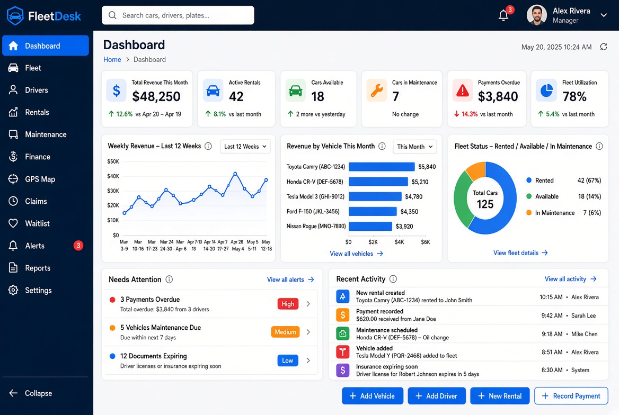Open the Last 12 Weeks dropdown
Screen dimensions: 619x415
coord(245,146)
